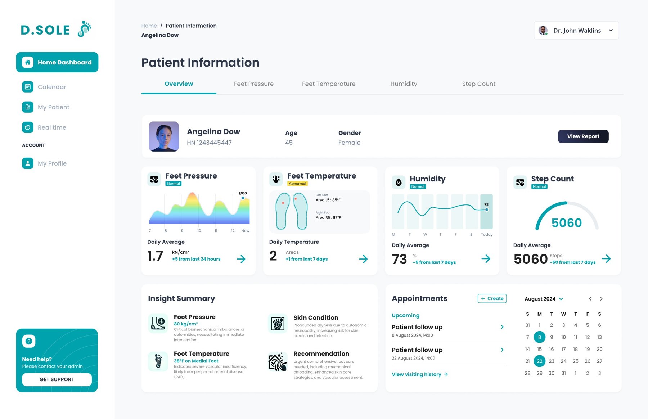Viewport: 648px width, 419px height.
Task: Go to previous month in calendar
Action: click(x=590, y=299)
